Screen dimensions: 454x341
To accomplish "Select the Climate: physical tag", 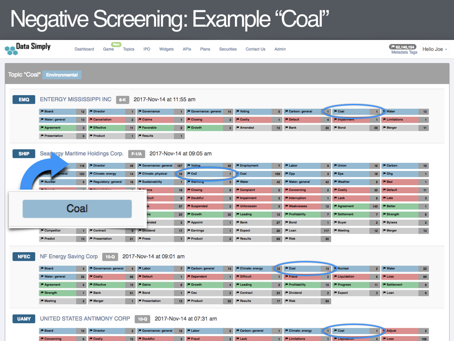I will coord(160,174).
